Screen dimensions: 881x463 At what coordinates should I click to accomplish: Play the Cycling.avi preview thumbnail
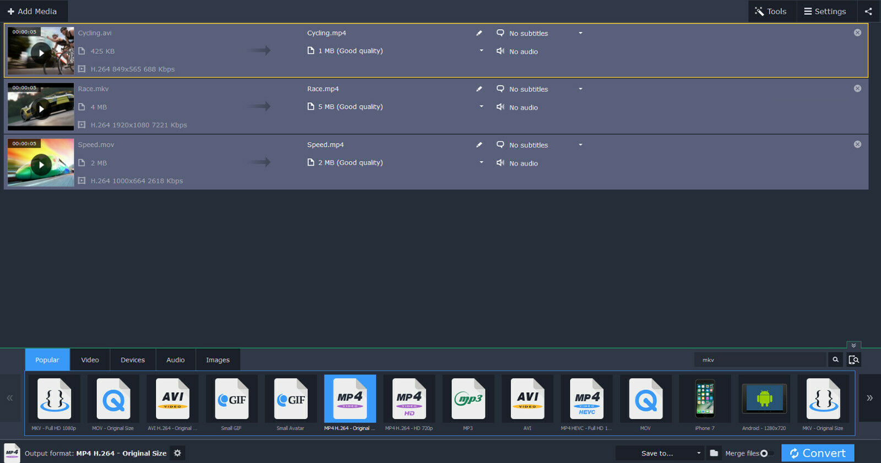tap(41, 53)
